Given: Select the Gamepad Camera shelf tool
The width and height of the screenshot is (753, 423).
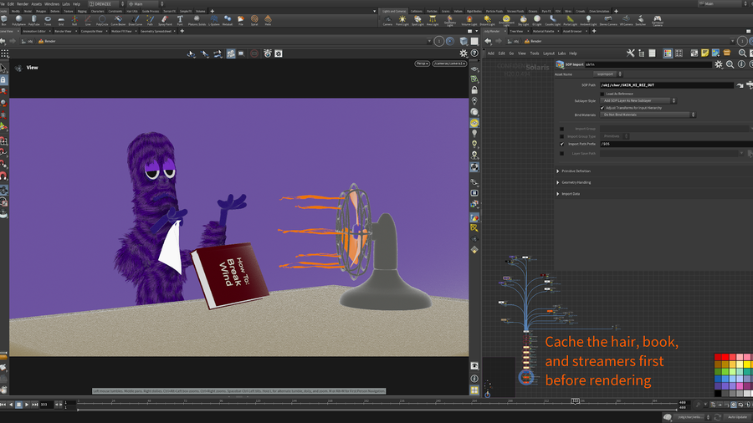Looking at the screenshot, I should click(658, 21).
